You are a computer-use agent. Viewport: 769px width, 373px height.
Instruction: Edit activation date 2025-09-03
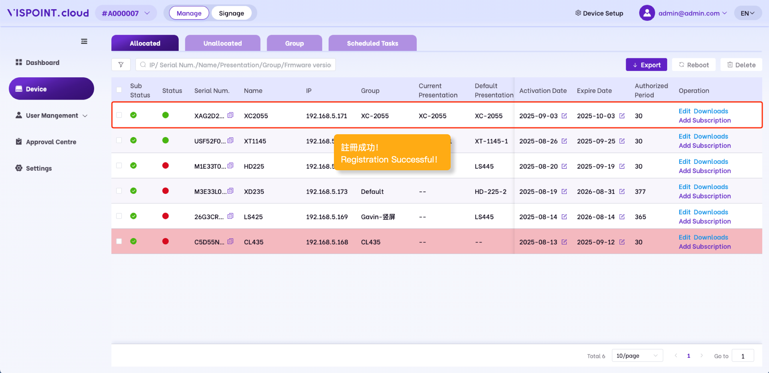tap(564, 116)
